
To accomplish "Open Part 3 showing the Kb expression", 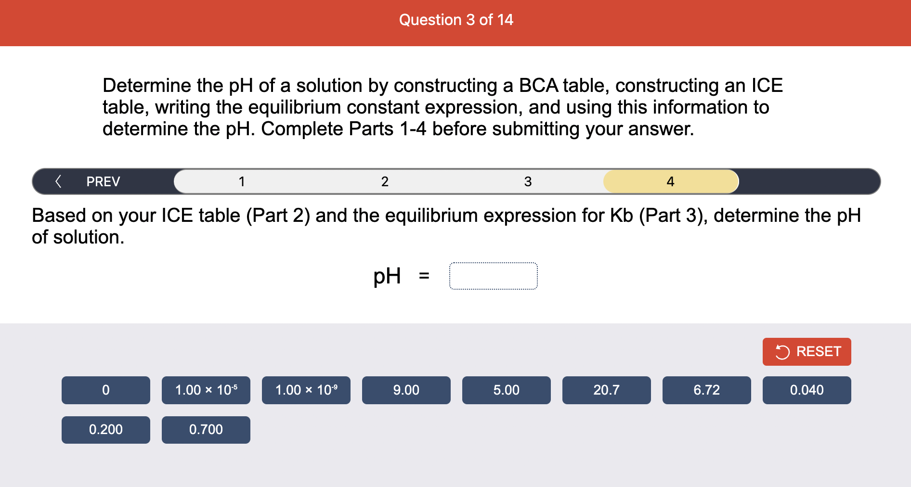I will pos(528,181).
